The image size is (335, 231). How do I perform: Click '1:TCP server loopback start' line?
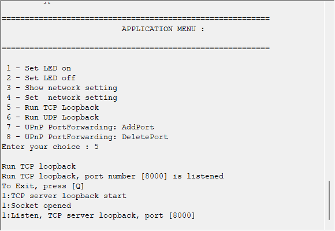pyautogui.click(x=64, y=196)
